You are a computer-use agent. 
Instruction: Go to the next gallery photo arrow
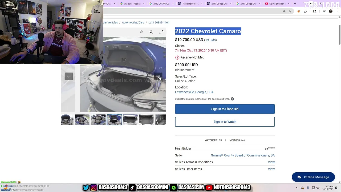[158, 77]
